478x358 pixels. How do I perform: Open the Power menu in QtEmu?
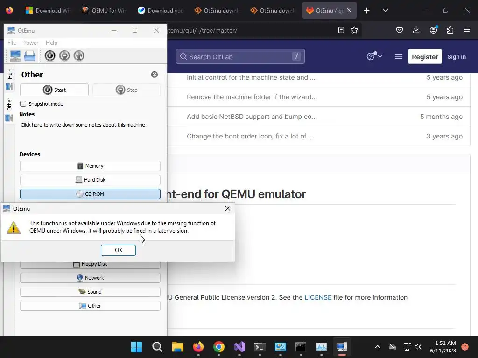[x=31, y=43]
